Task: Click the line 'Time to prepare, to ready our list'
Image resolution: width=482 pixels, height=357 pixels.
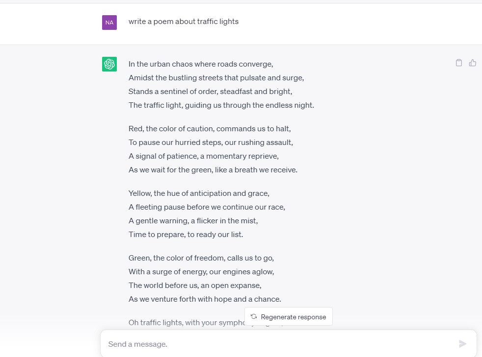Action: 186,235
